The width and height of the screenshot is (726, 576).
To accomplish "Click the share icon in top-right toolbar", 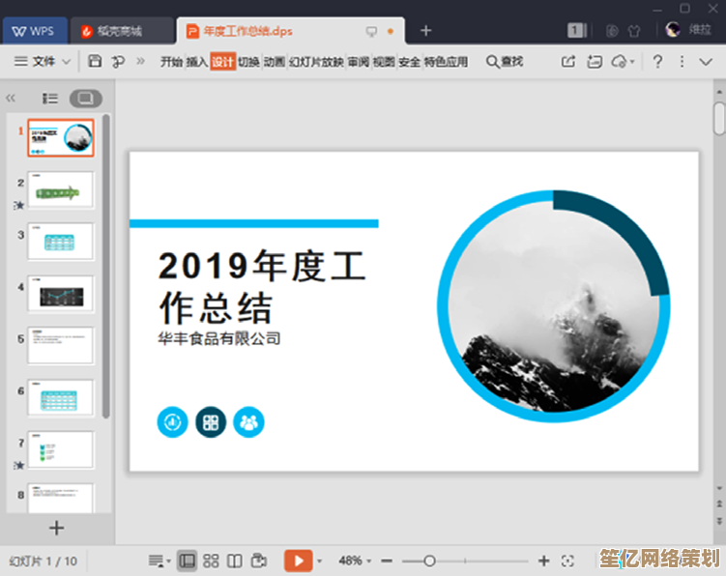I will click(568, 61).
